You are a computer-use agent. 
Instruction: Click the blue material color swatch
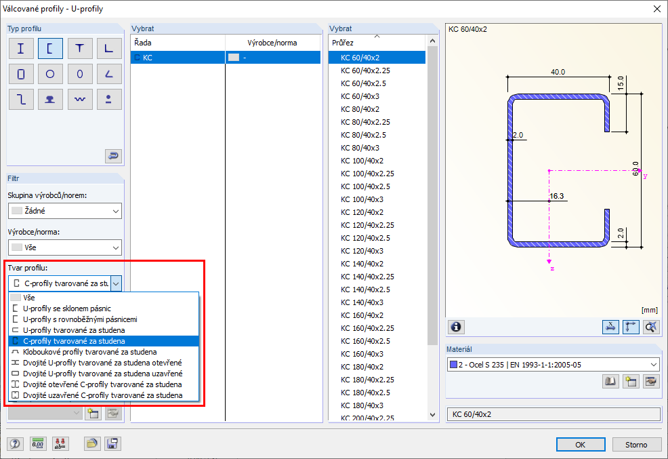pos(454,365)
